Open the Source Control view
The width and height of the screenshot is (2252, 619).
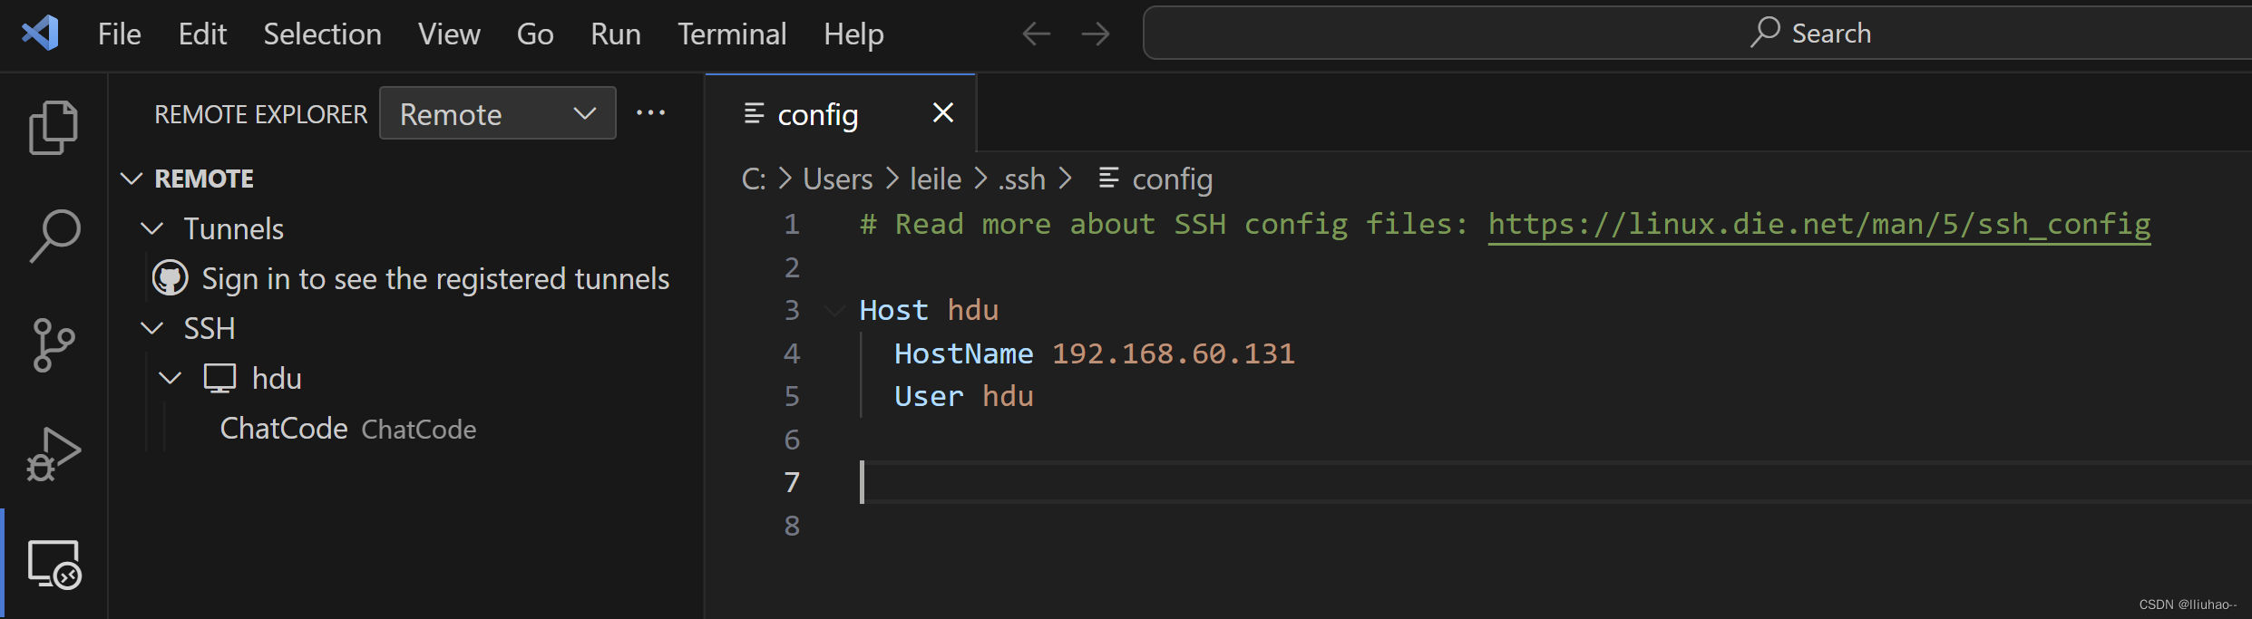click(x=54, y=344)
